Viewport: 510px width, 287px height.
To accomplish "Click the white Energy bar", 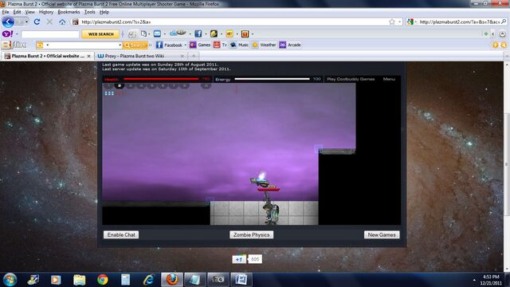I will (272, 79).
